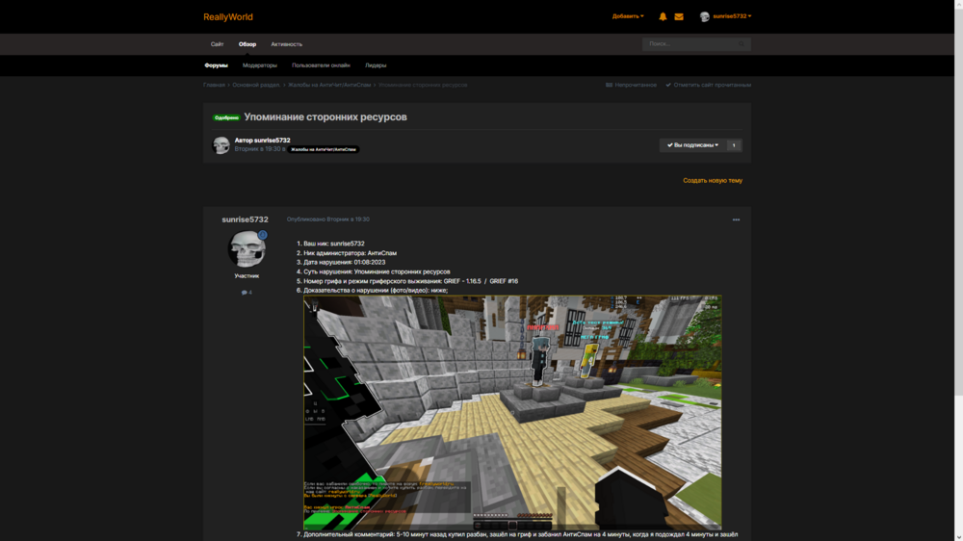Open the Minecraft screenshot attachment
This screenshot has height=541, width=963.
click(x=512, y=413)
